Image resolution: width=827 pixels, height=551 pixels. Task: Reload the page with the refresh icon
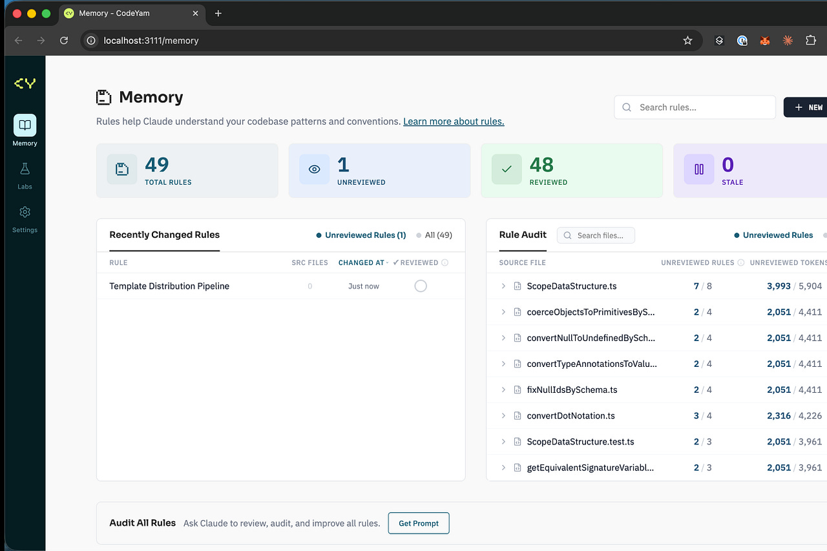click(64, 40)
